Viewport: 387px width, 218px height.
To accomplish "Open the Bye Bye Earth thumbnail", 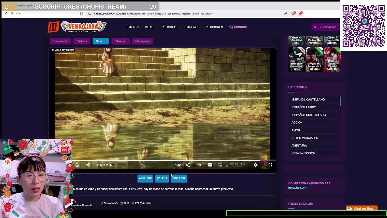I will point(332,60).
